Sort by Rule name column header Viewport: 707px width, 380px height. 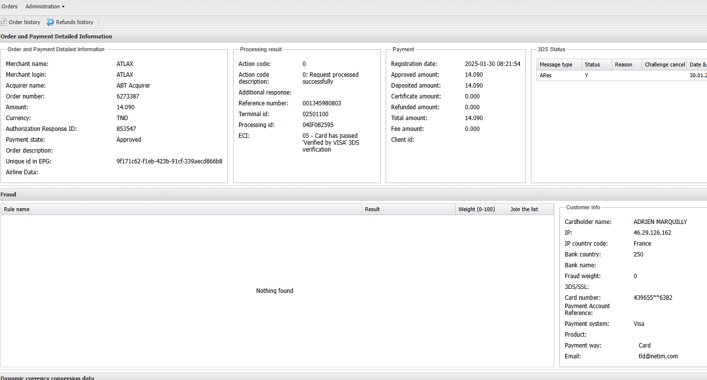pos(17,209)
